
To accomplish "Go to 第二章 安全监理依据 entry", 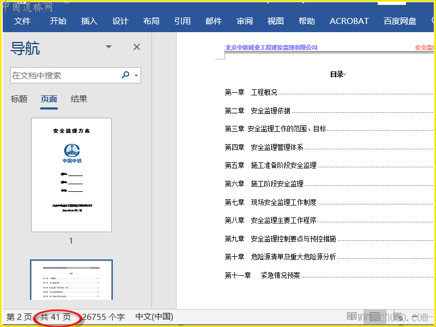I will pyautogui.click(x=257, y=111).
